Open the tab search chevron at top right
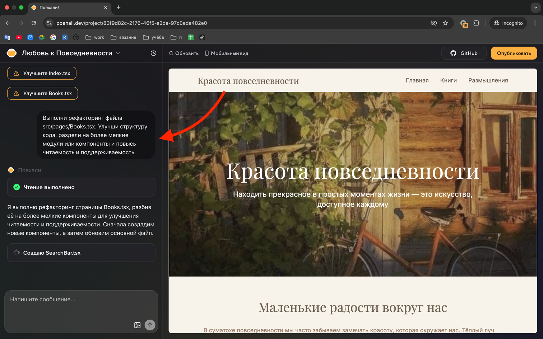The width and height of the screenshot is (543, 339). 535,8
